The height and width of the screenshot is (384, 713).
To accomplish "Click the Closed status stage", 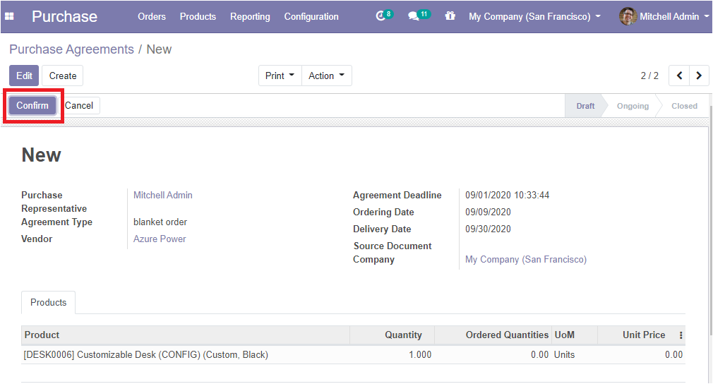I will 684,105.
